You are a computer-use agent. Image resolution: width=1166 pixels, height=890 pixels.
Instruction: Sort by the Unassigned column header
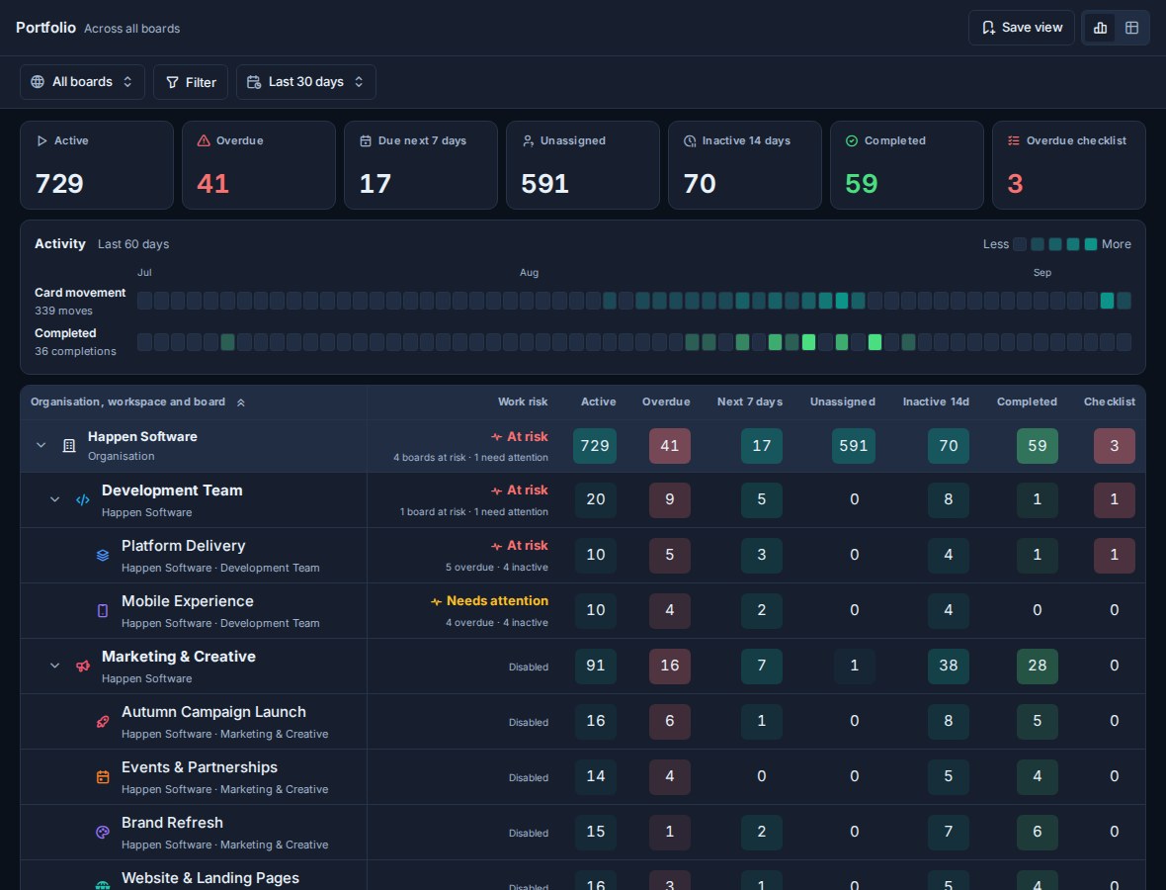[x=843, y=401]
